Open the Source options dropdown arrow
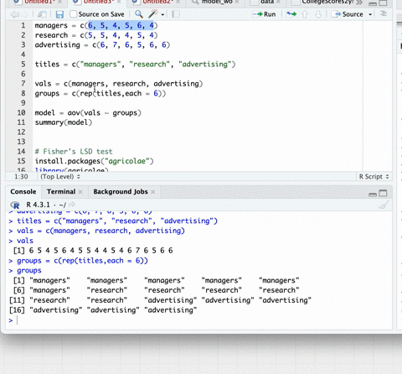 pyautogui.click(x=370, y=14)
